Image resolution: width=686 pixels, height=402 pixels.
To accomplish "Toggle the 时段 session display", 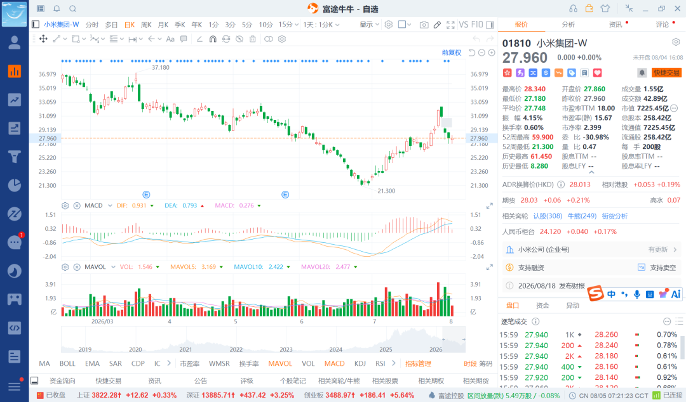I will tap(470, 363).
